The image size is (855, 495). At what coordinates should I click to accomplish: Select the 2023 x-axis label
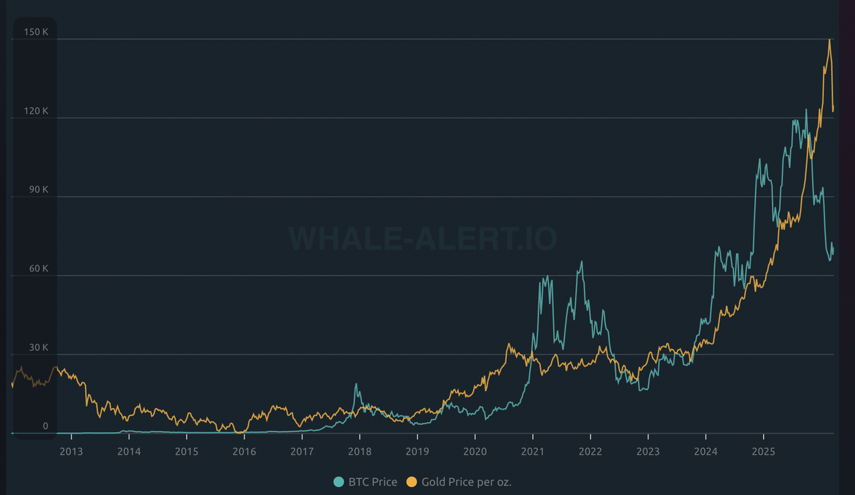click(648, 452)
